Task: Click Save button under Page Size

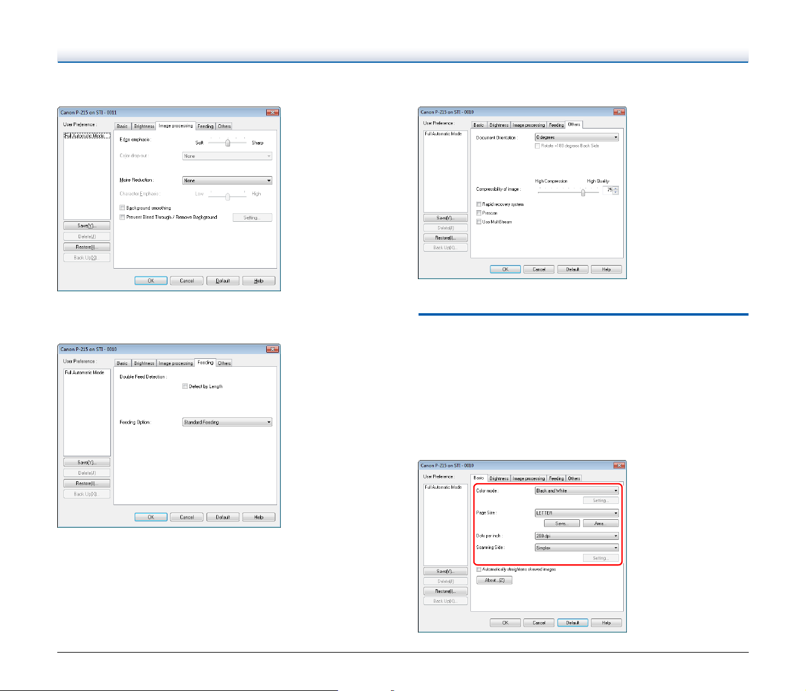Action: [x=562, y=523]
